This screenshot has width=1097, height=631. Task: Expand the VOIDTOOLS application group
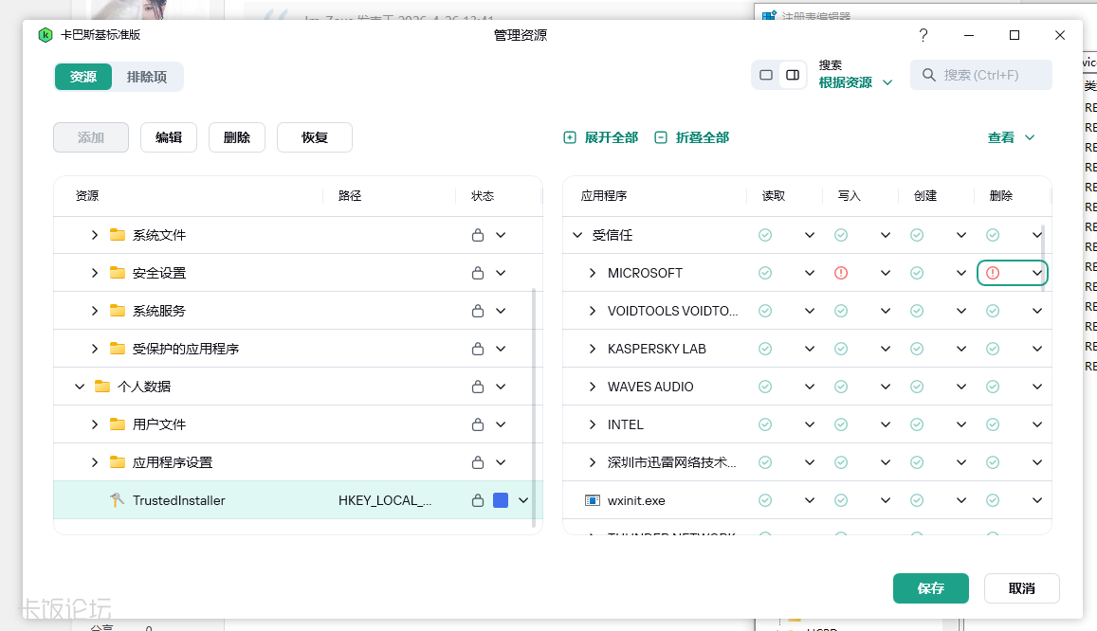pyautogui.click(x=593, y=311)
